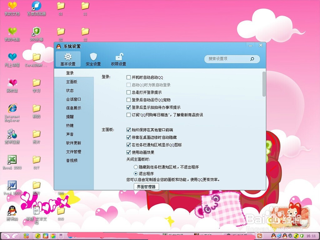Click the winged Start button
This screenshot has height=240, width=320.
tap(11, 236)
